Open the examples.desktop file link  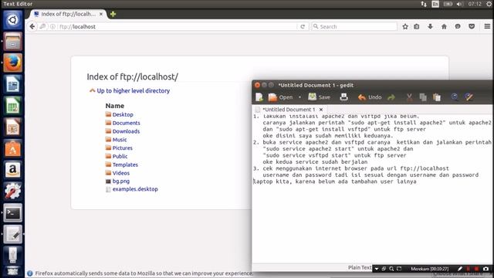135,189
